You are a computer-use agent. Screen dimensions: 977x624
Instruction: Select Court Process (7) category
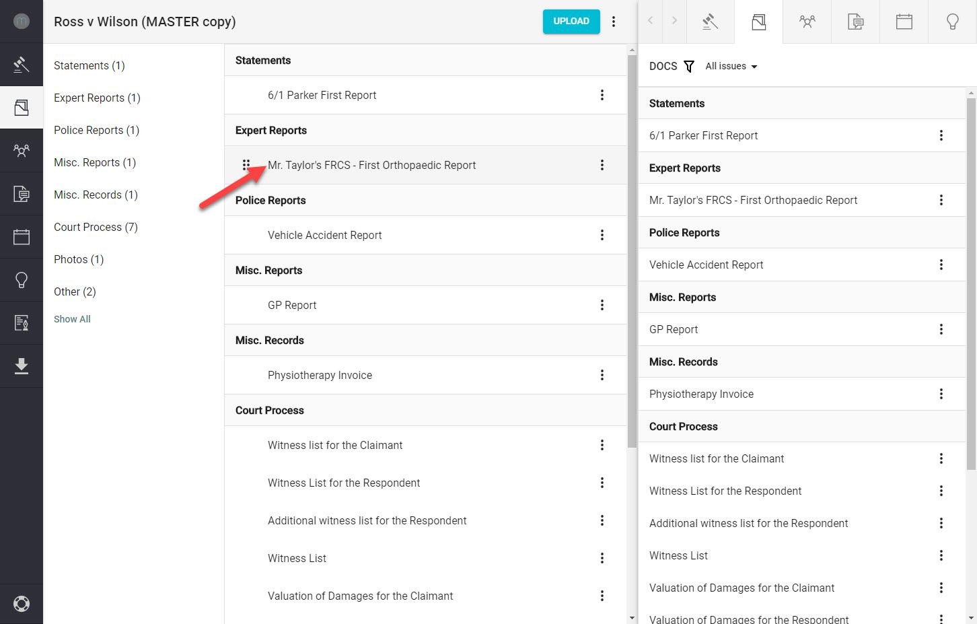(96, 227)
